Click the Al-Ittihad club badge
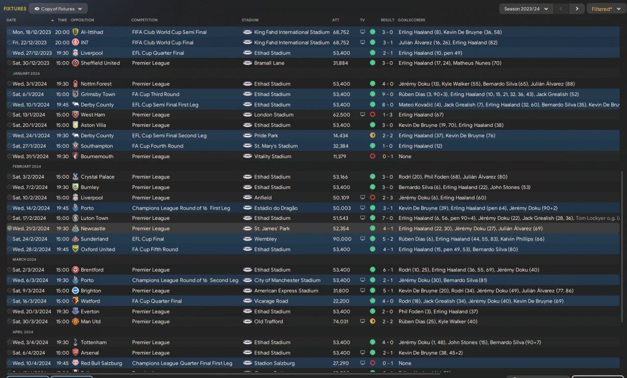The width and height of the screenshot is (627, 378). pyautogui.click(x=75, y=32)
